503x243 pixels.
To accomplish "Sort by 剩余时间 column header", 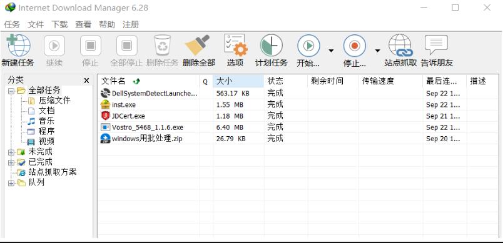I will pos(333,81).
